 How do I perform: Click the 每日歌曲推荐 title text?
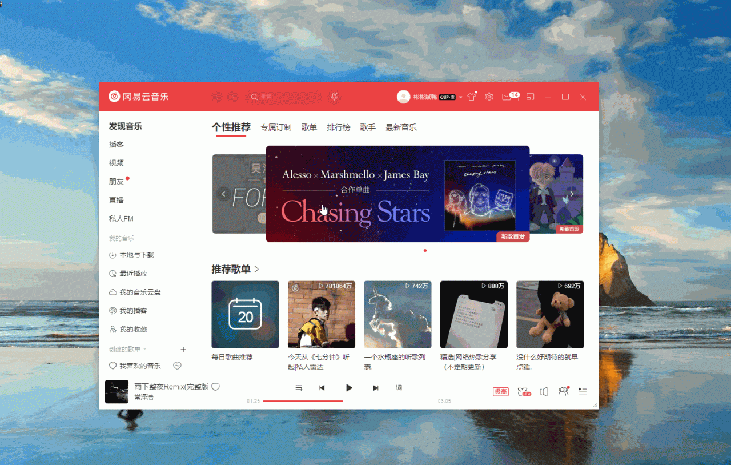pos(232,357)
